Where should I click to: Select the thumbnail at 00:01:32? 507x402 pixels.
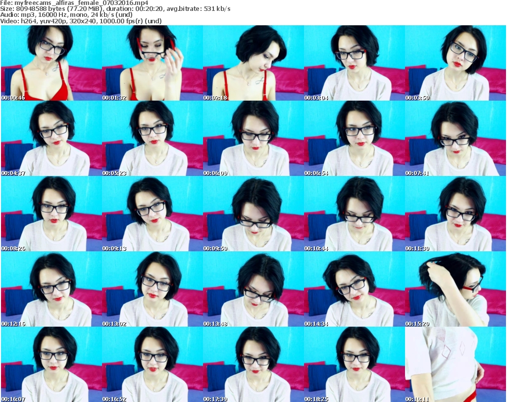[x=152, y=63]
